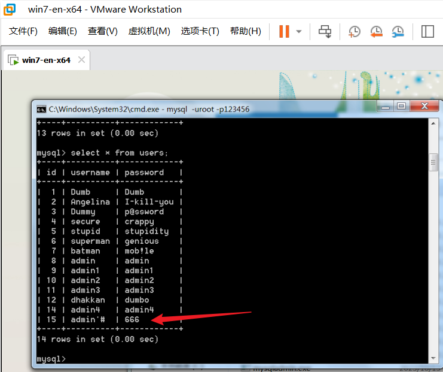The height and width of the screenshot is (372, 443).
Task: Switch to the win7-en-x64 tab
Action: 45,60
